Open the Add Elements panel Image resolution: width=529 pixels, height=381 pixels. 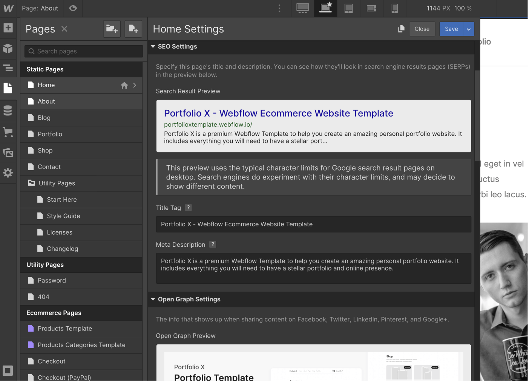click(x=8, y=28)
